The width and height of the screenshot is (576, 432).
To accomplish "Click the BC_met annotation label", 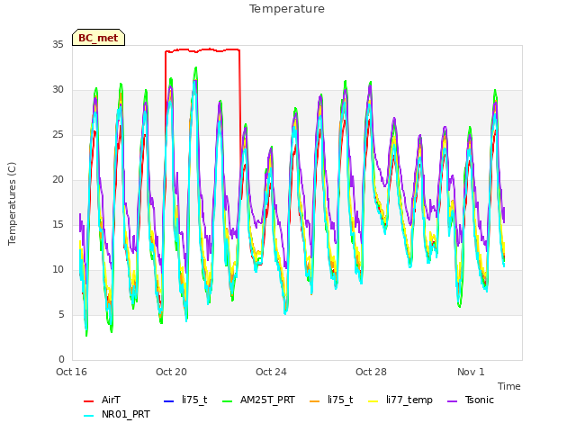I will pyautogui.click(x=98, y=38).
